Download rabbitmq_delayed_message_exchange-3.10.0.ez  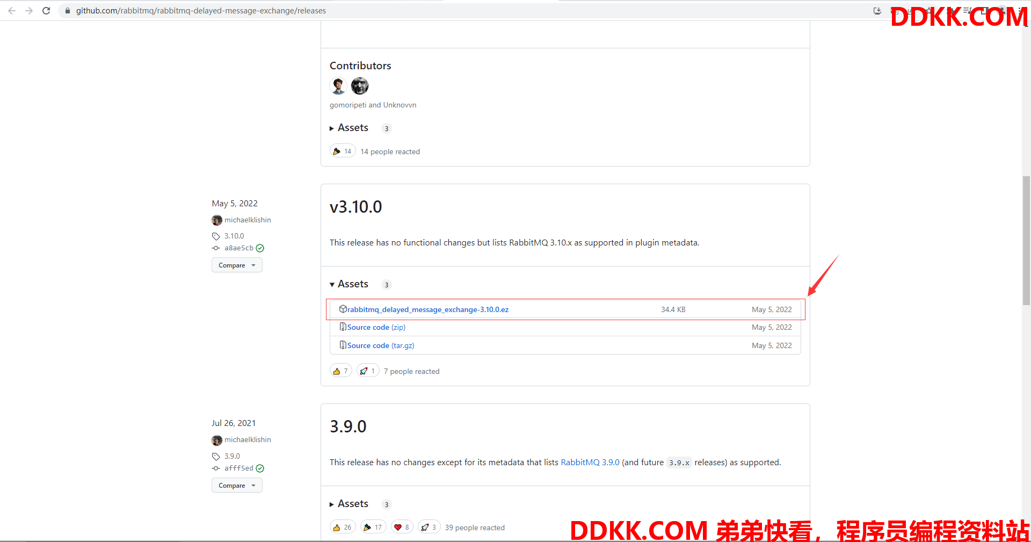click(x=428, y=310)
